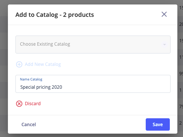Select the Choose Existing Catalog placeholder text
The width and height of the screenshot is (183, 137).
(x=45, y=44)
